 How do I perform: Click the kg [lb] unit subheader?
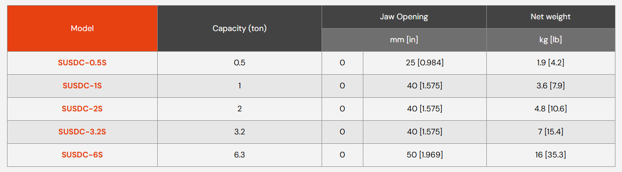point(551,40)
